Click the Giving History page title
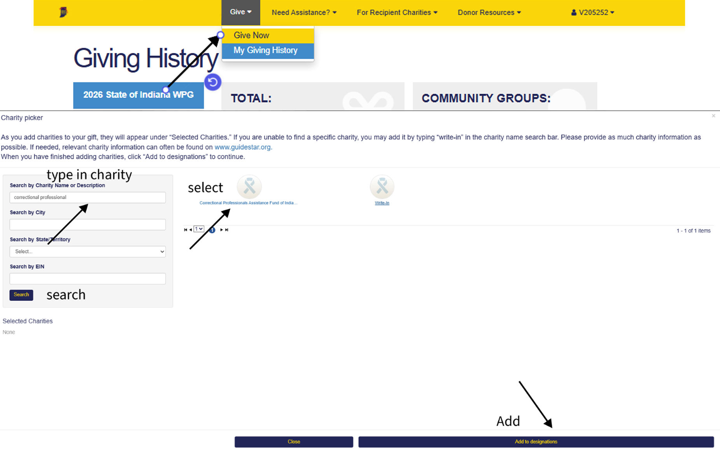 pos(146,58)
